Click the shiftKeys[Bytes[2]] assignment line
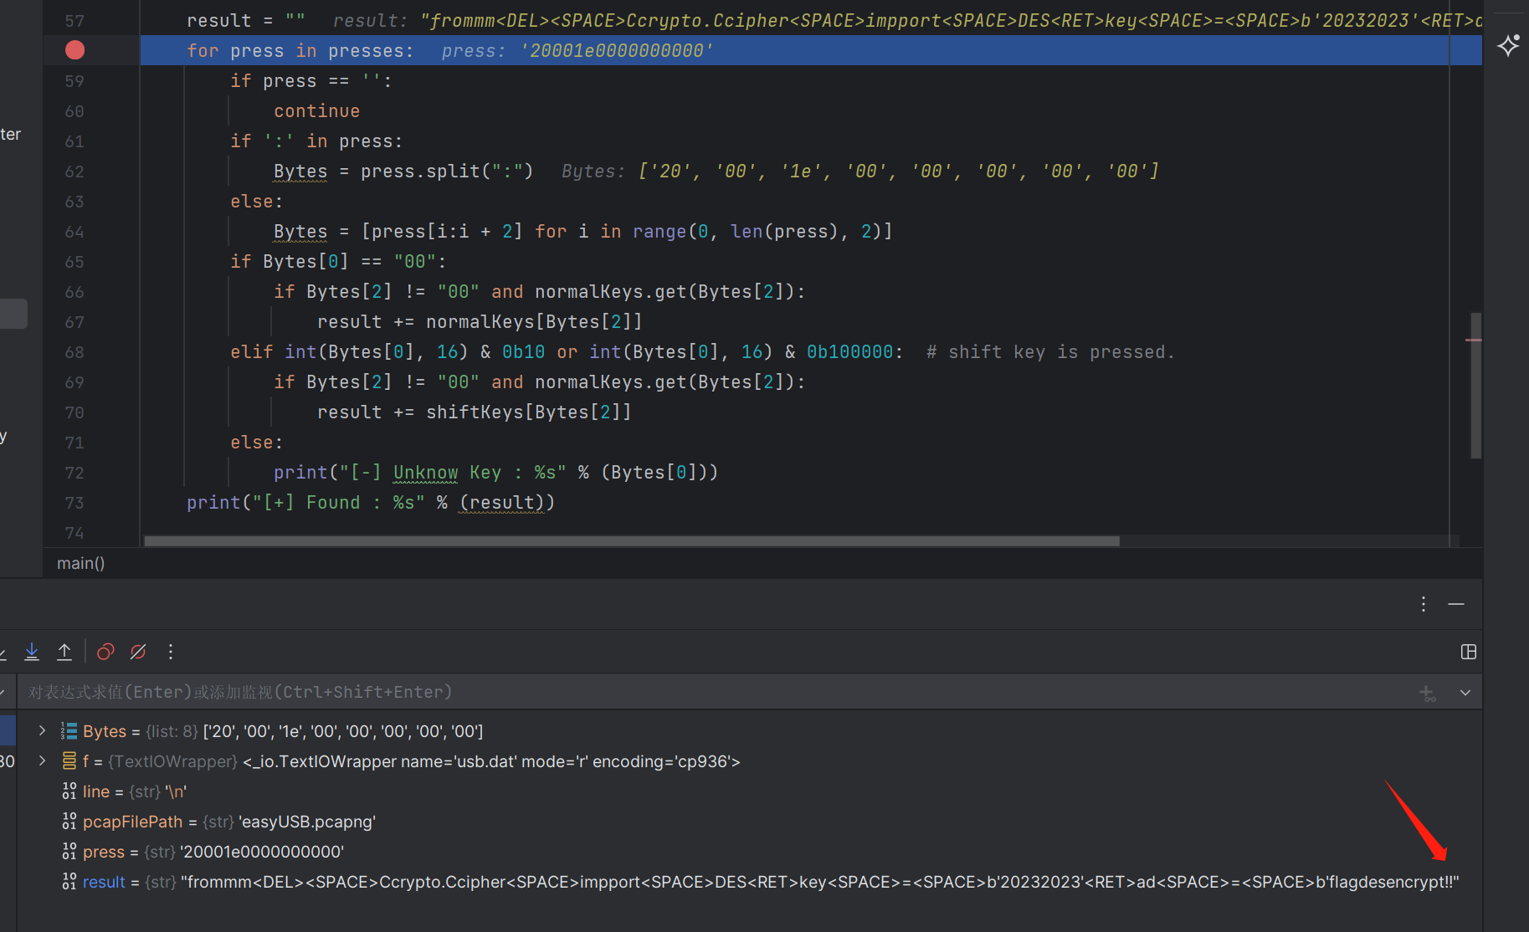This screenshot has height=932, width=1529. click(474, 412)
